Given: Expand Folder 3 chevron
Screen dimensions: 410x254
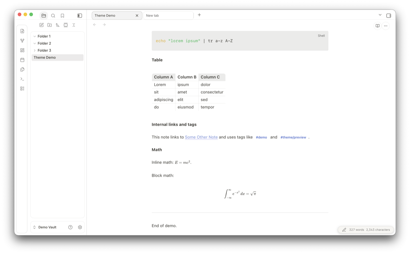Looking at the screenshot, I should tap(35, 50).
